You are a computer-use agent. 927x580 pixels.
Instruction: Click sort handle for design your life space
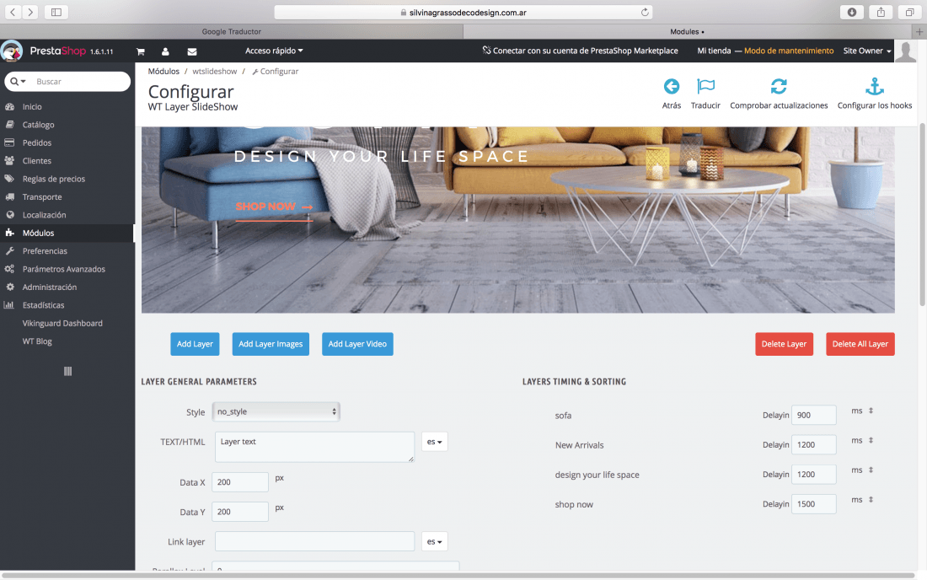tap(871, 470)
